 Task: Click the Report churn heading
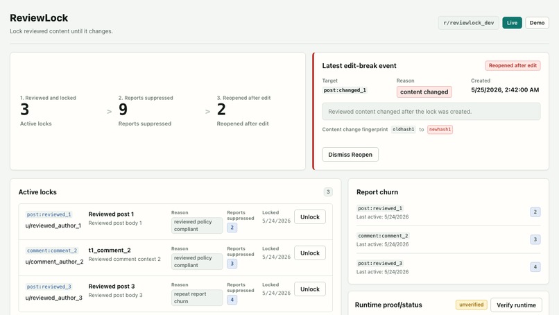pyautogui.click(x=377, y=192)
